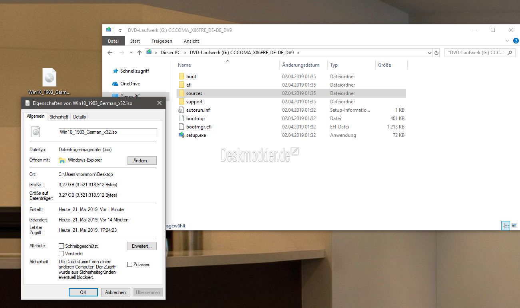Screen dimensions: 520x308
Task: Go up one folder level arrow
Action: tap(139, 53)
